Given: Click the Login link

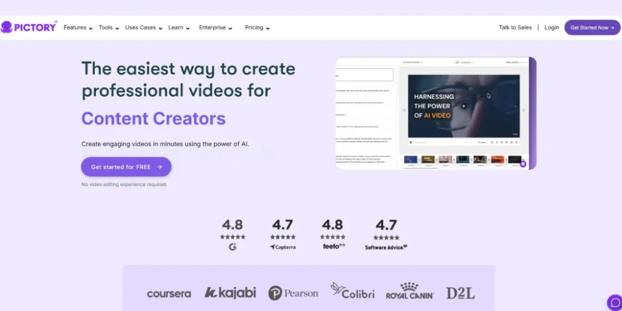Looking at the screenshot, I should click(552, 28).
